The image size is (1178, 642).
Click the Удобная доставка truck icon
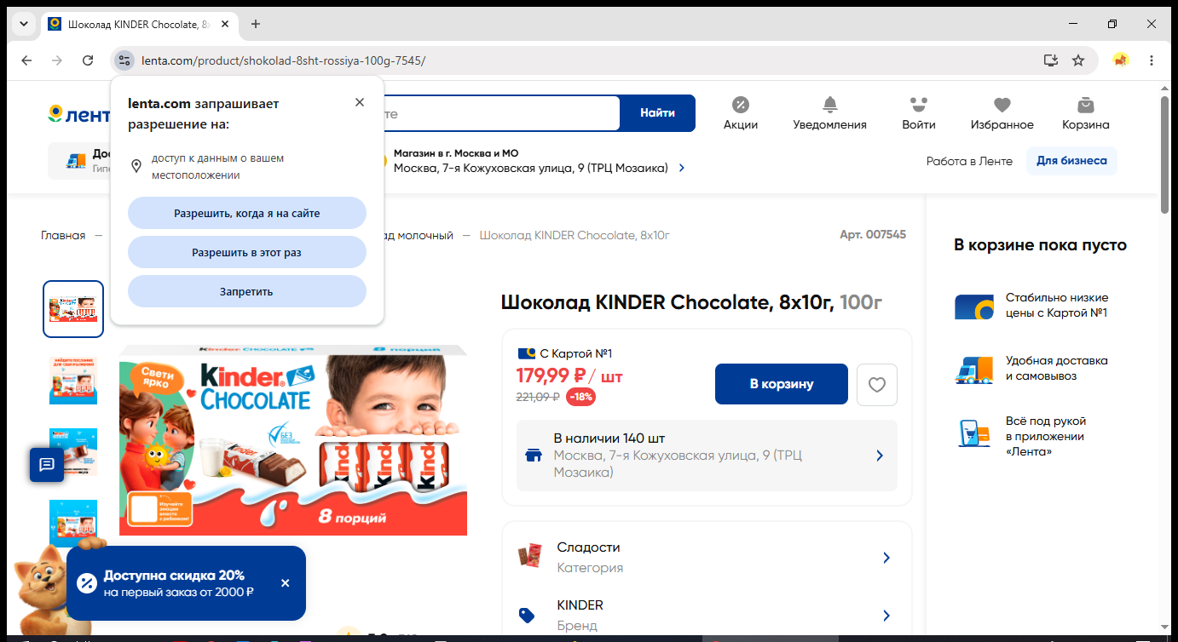(x=974, y=370)
